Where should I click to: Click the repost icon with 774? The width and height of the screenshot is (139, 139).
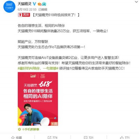52,138
